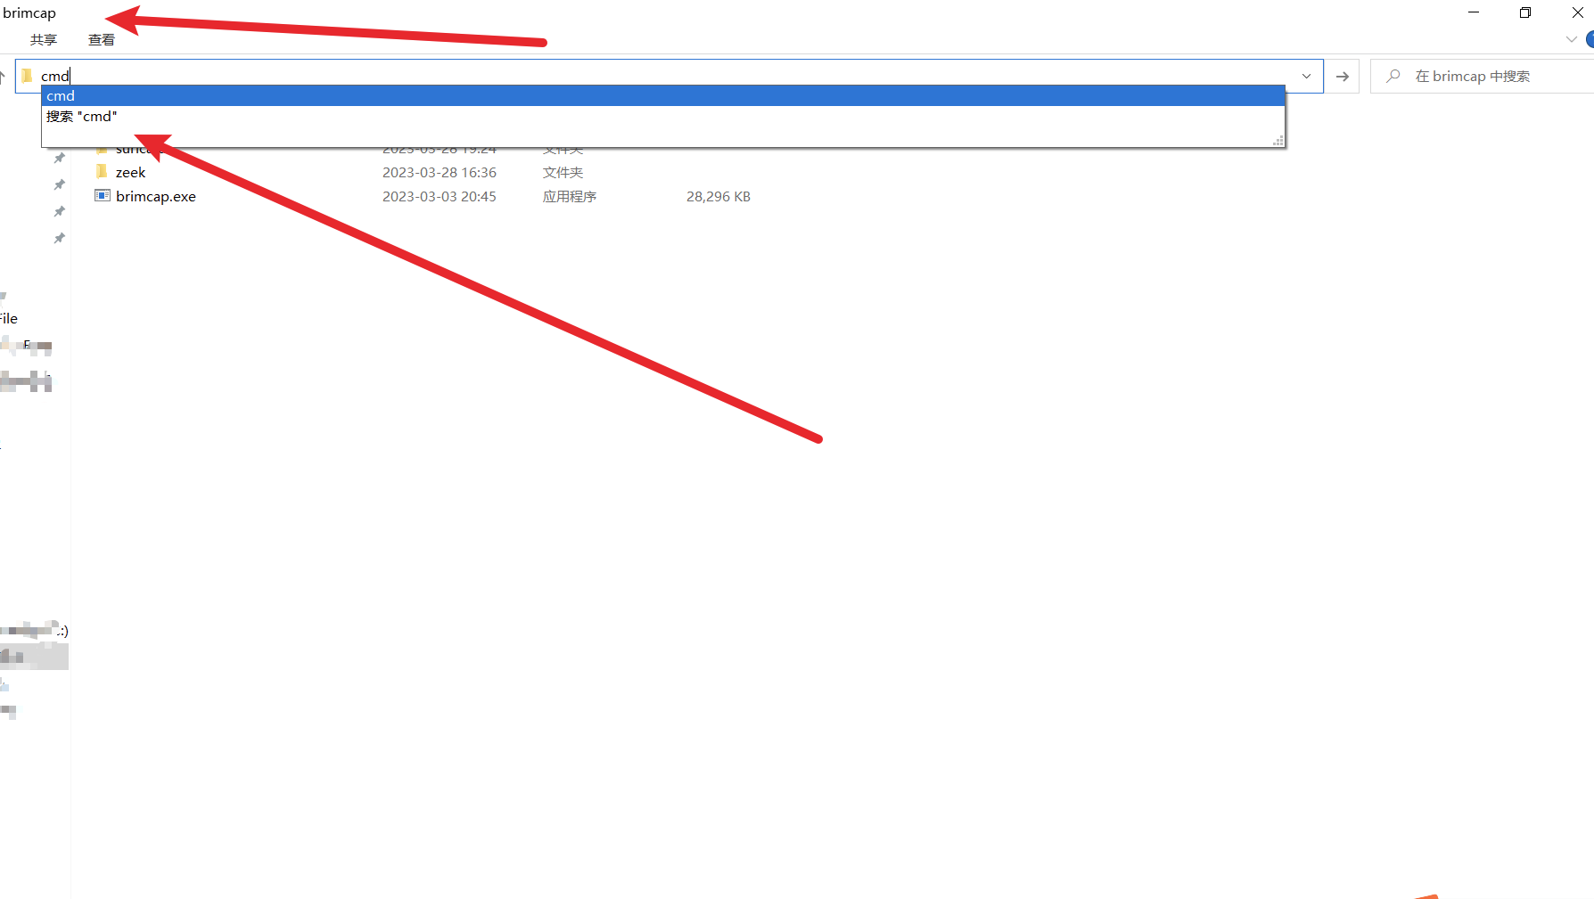Click the address bar folder icon

28,76
